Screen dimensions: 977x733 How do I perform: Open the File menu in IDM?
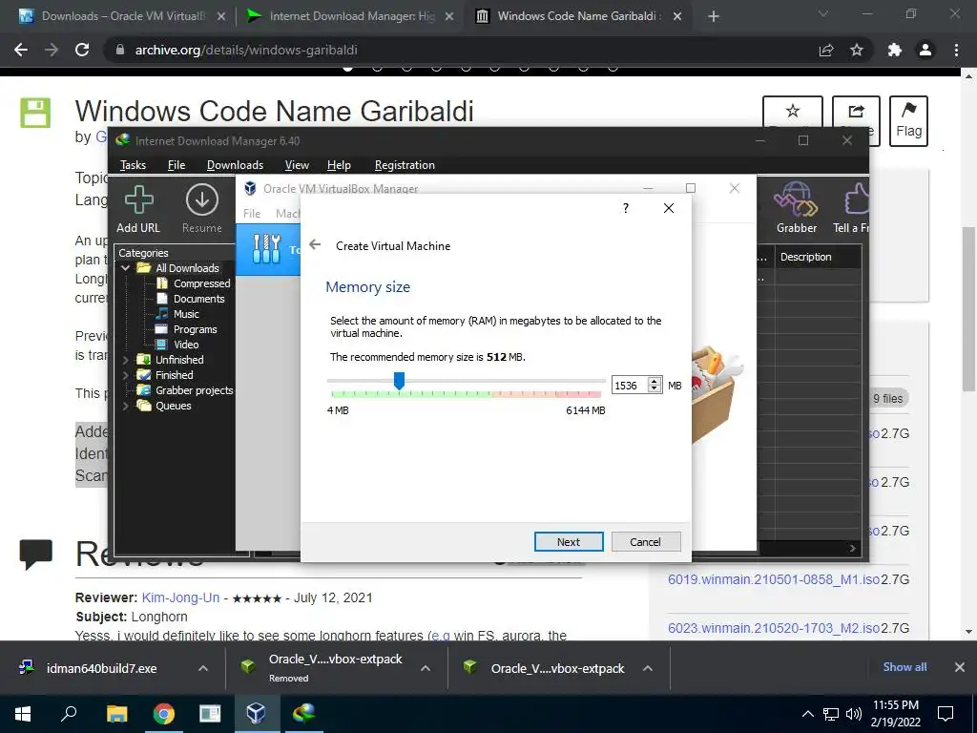[177, 165]
